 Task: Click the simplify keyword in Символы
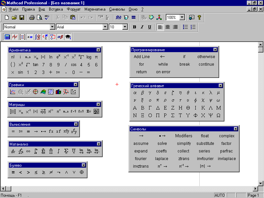coord(184,144)
